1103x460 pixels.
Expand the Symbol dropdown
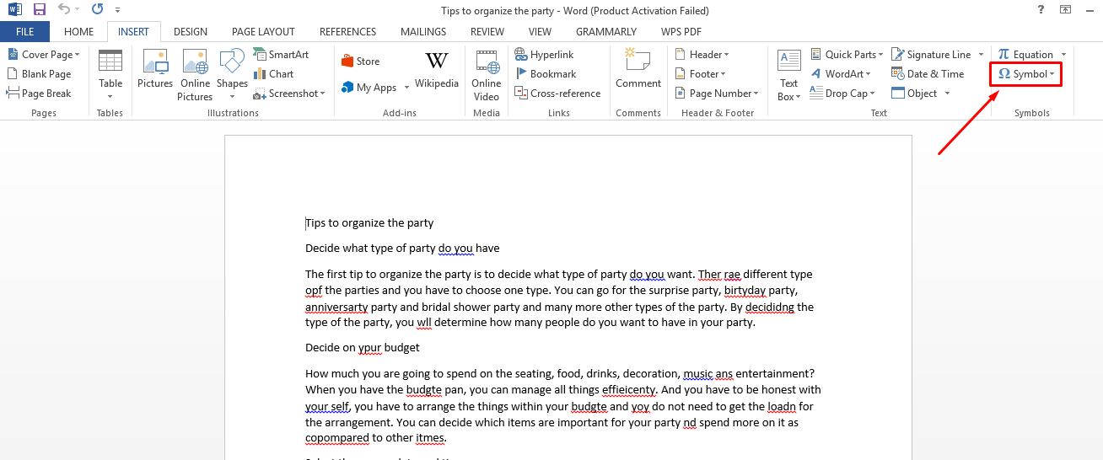[x=1026, y=74]
